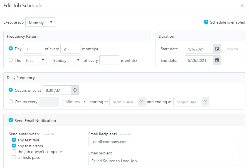Open the Execute job Monthly dropdown
Viewport: 249px width, 168px height.
(40, 22)
